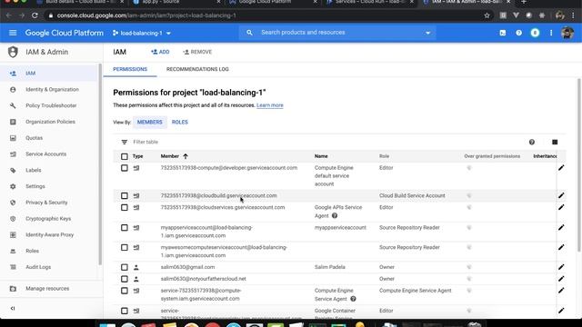
Task: Edit the Compute Engine default service account member
Action: coord(561,168)
